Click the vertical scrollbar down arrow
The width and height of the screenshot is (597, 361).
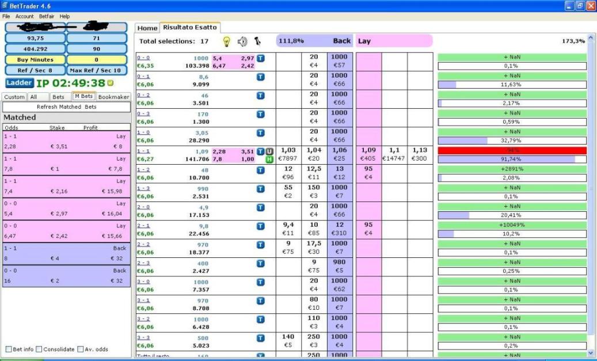(x=590, y=352)
